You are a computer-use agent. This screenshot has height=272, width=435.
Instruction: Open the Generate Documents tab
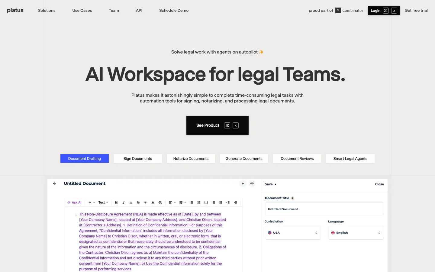coord(244,159)
